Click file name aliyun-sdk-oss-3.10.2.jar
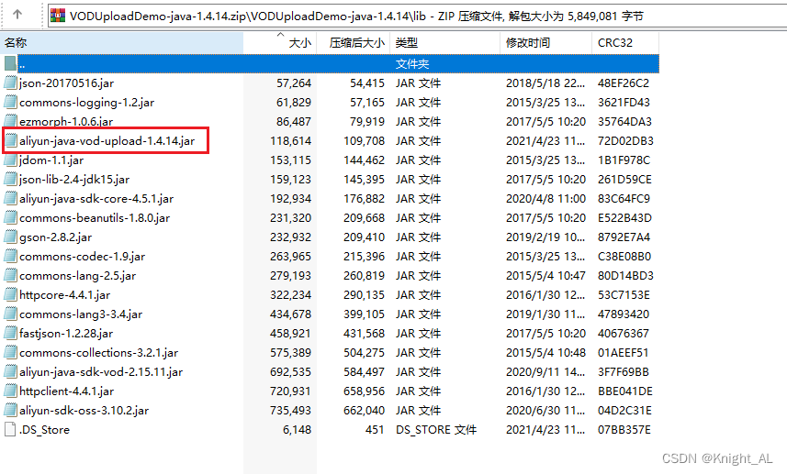 point(84,411)
